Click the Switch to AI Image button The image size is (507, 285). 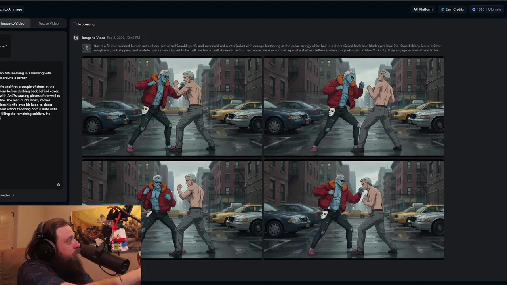[12, 9]
